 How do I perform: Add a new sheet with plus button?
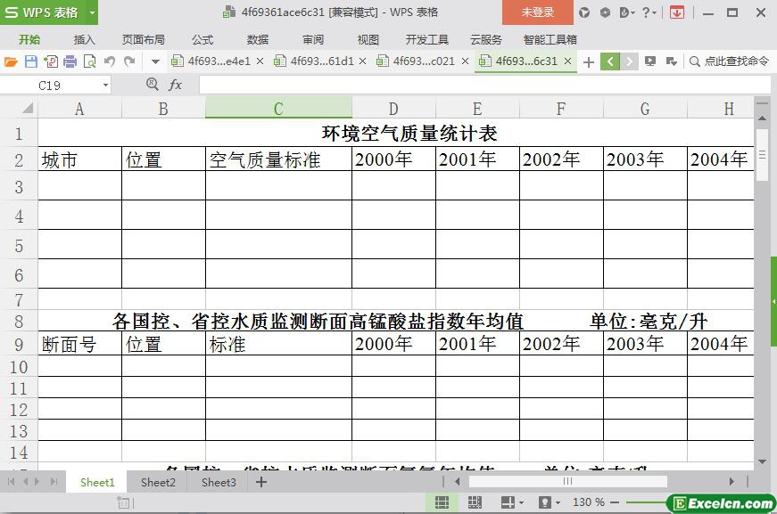pyautogui.click(x=261, y=482)
